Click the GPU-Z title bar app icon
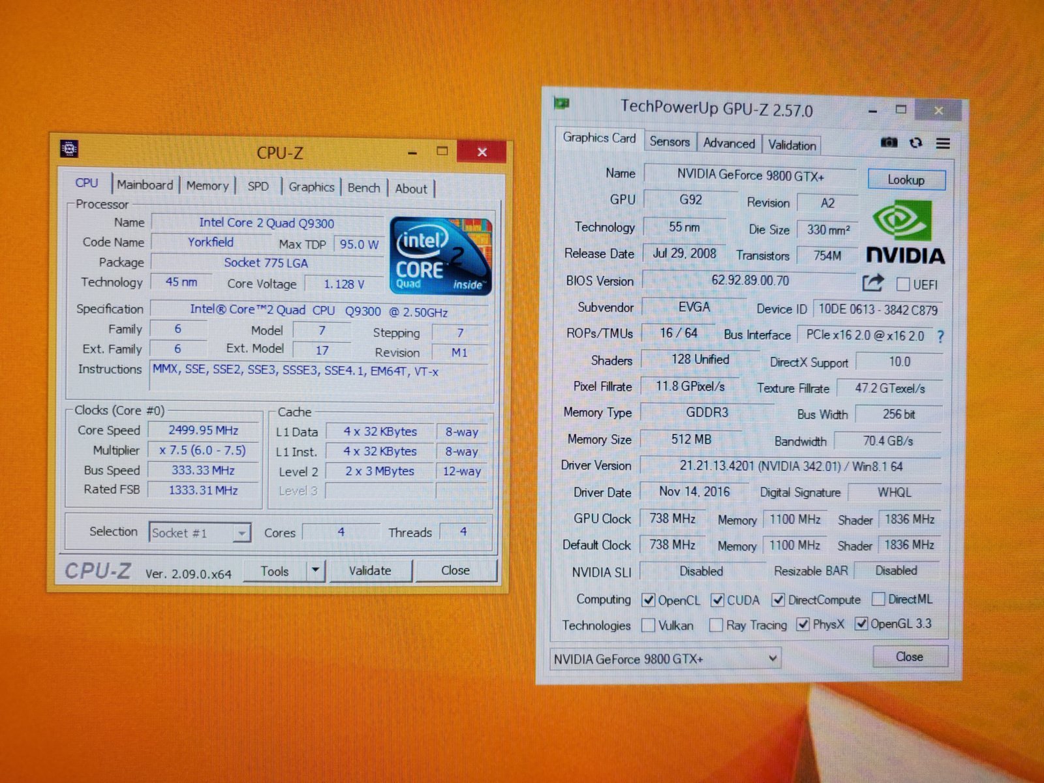1044x783 pixels. tap(561, 103)
